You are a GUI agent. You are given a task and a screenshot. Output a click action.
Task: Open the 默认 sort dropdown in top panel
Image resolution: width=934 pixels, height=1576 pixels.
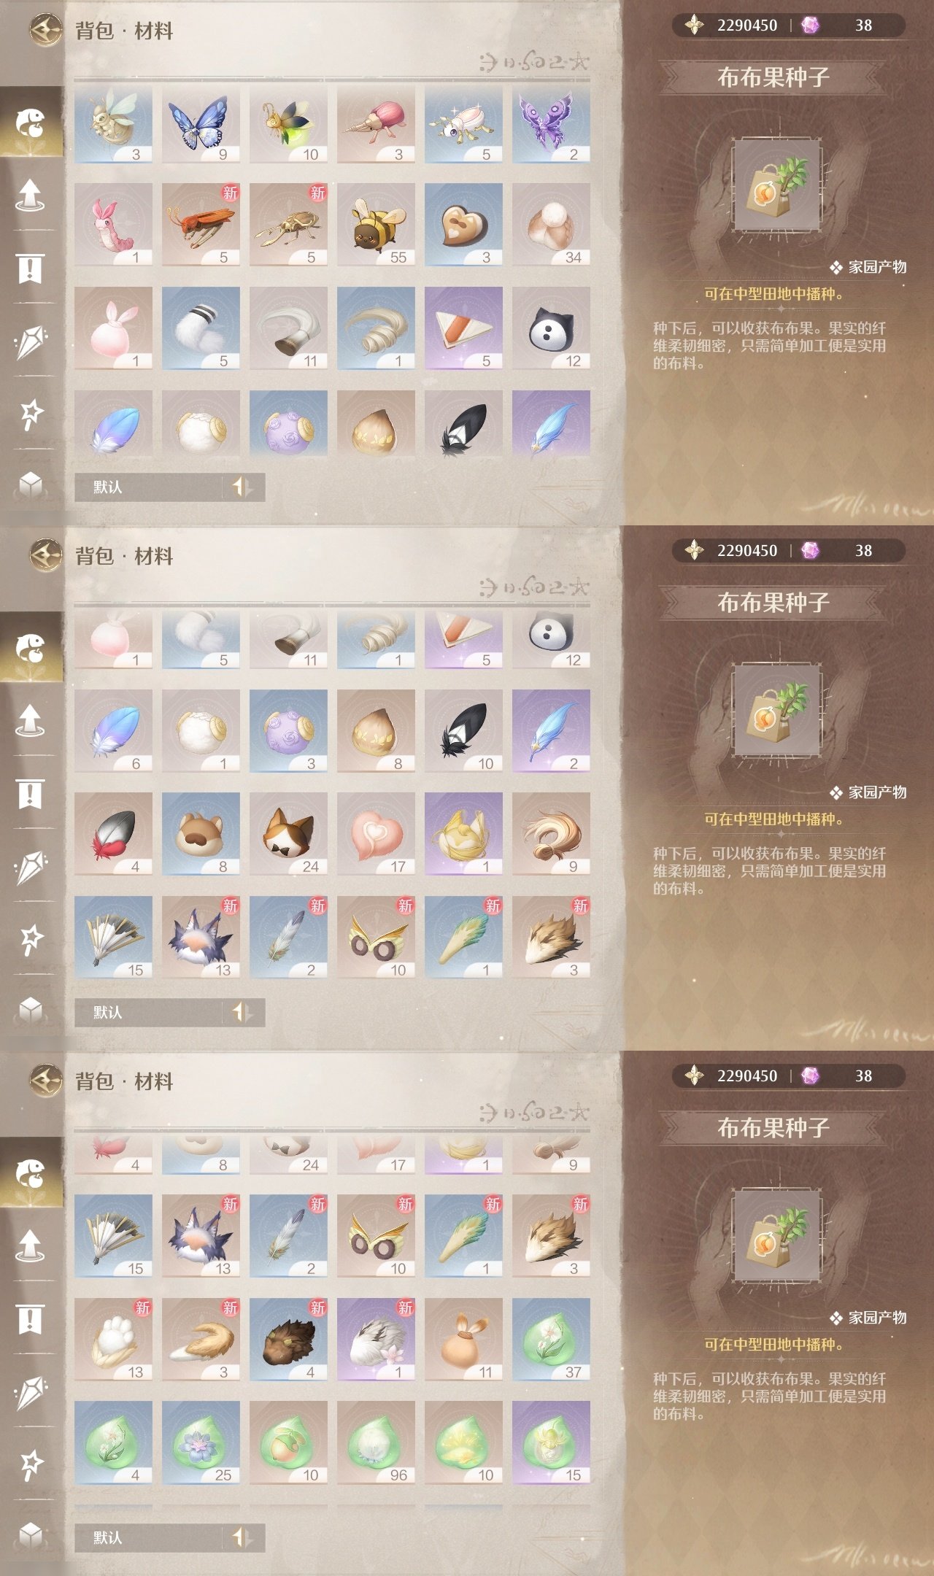150,487
